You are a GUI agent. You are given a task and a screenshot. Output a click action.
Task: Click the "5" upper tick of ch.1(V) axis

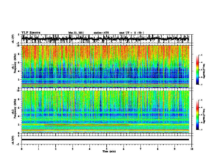click(19, 35)
